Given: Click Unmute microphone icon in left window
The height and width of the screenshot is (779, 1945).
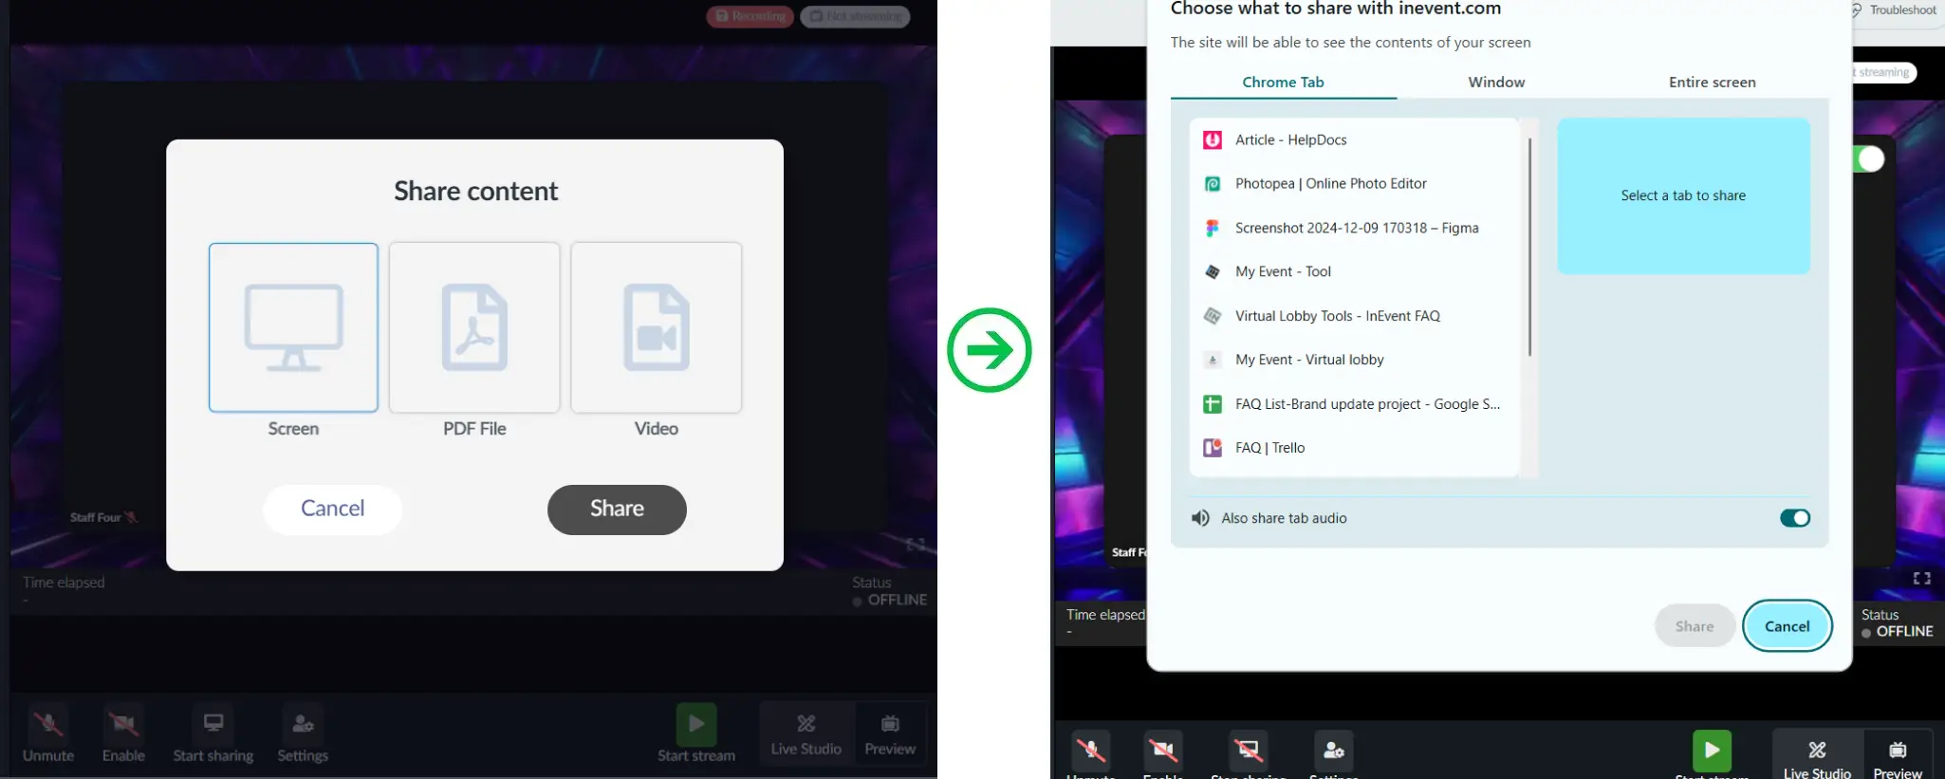Looking at the screenshot, I should pos(48,724).
